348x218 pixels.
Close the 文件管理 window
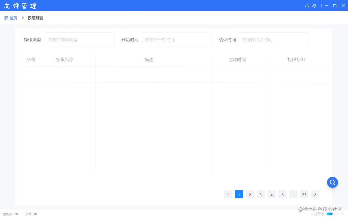pos(343,5)
